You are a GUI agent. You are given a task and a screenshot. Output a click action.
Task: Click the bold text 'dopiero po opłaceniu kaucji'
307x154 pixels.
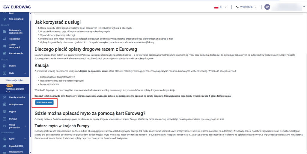pyautogui.click(x=94, y=71)
